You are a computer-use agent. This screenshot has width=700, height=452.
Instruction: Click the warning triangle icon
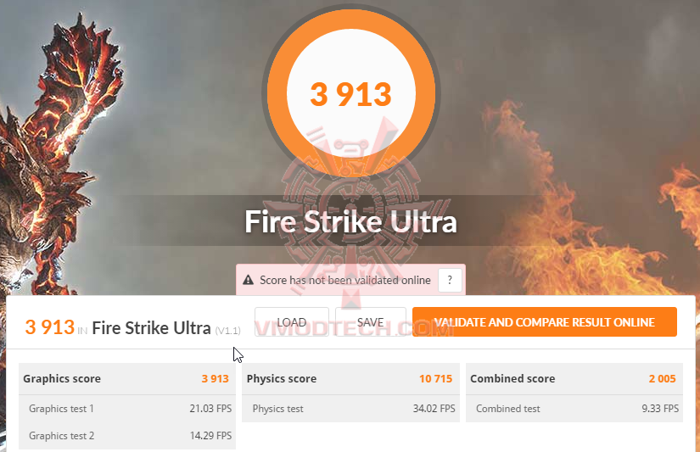pyautogui.click(x=249, y=280)
